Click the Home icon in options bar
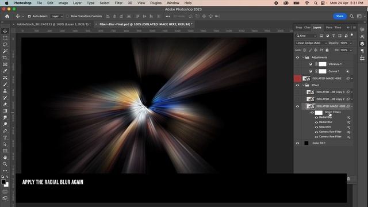368x207 pixels. point(7,16)
